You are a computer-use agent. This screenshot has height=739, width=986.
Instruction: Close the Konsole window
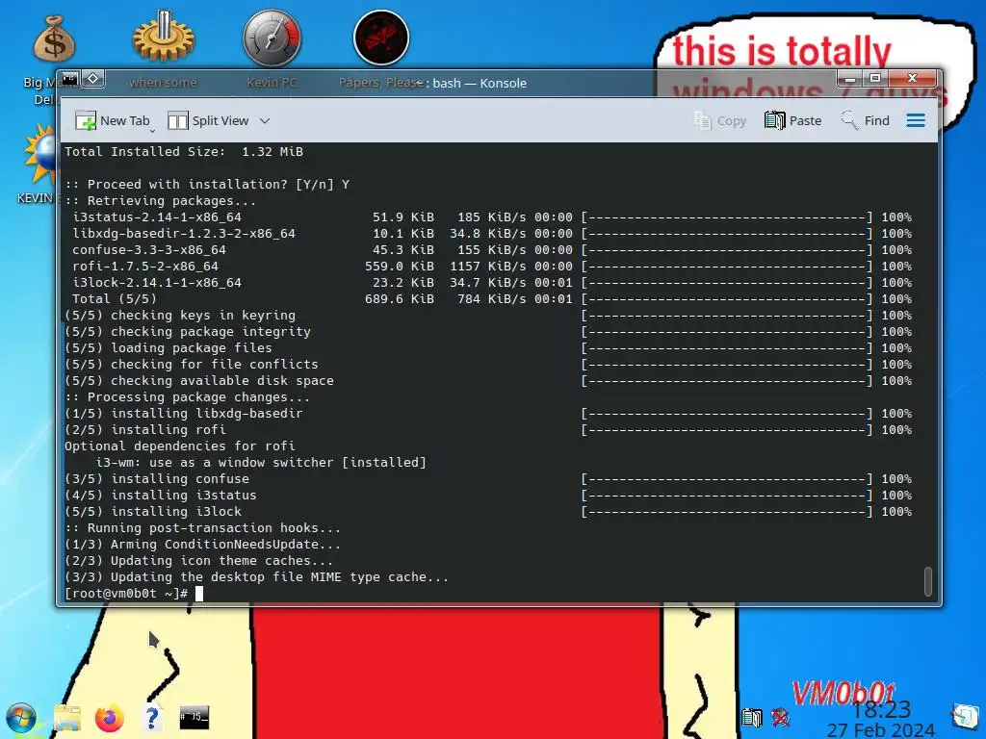(x=913, y=79)
